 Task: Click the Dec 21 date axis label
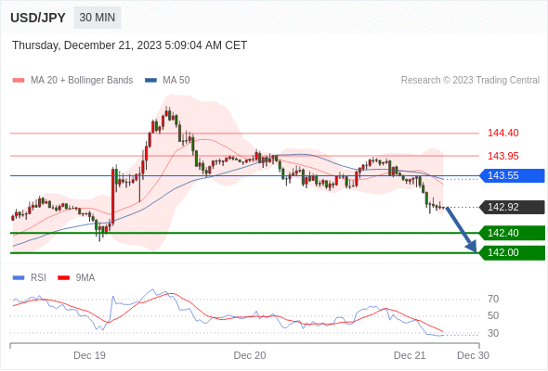[410, 355]
